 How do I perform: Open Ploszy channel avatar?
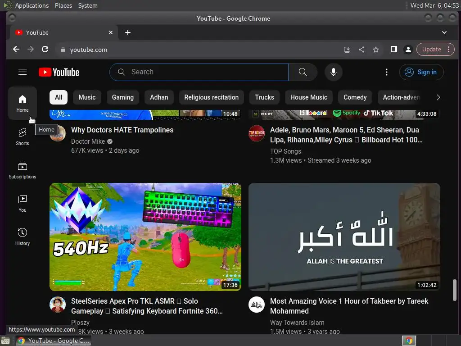click(58, 305)
